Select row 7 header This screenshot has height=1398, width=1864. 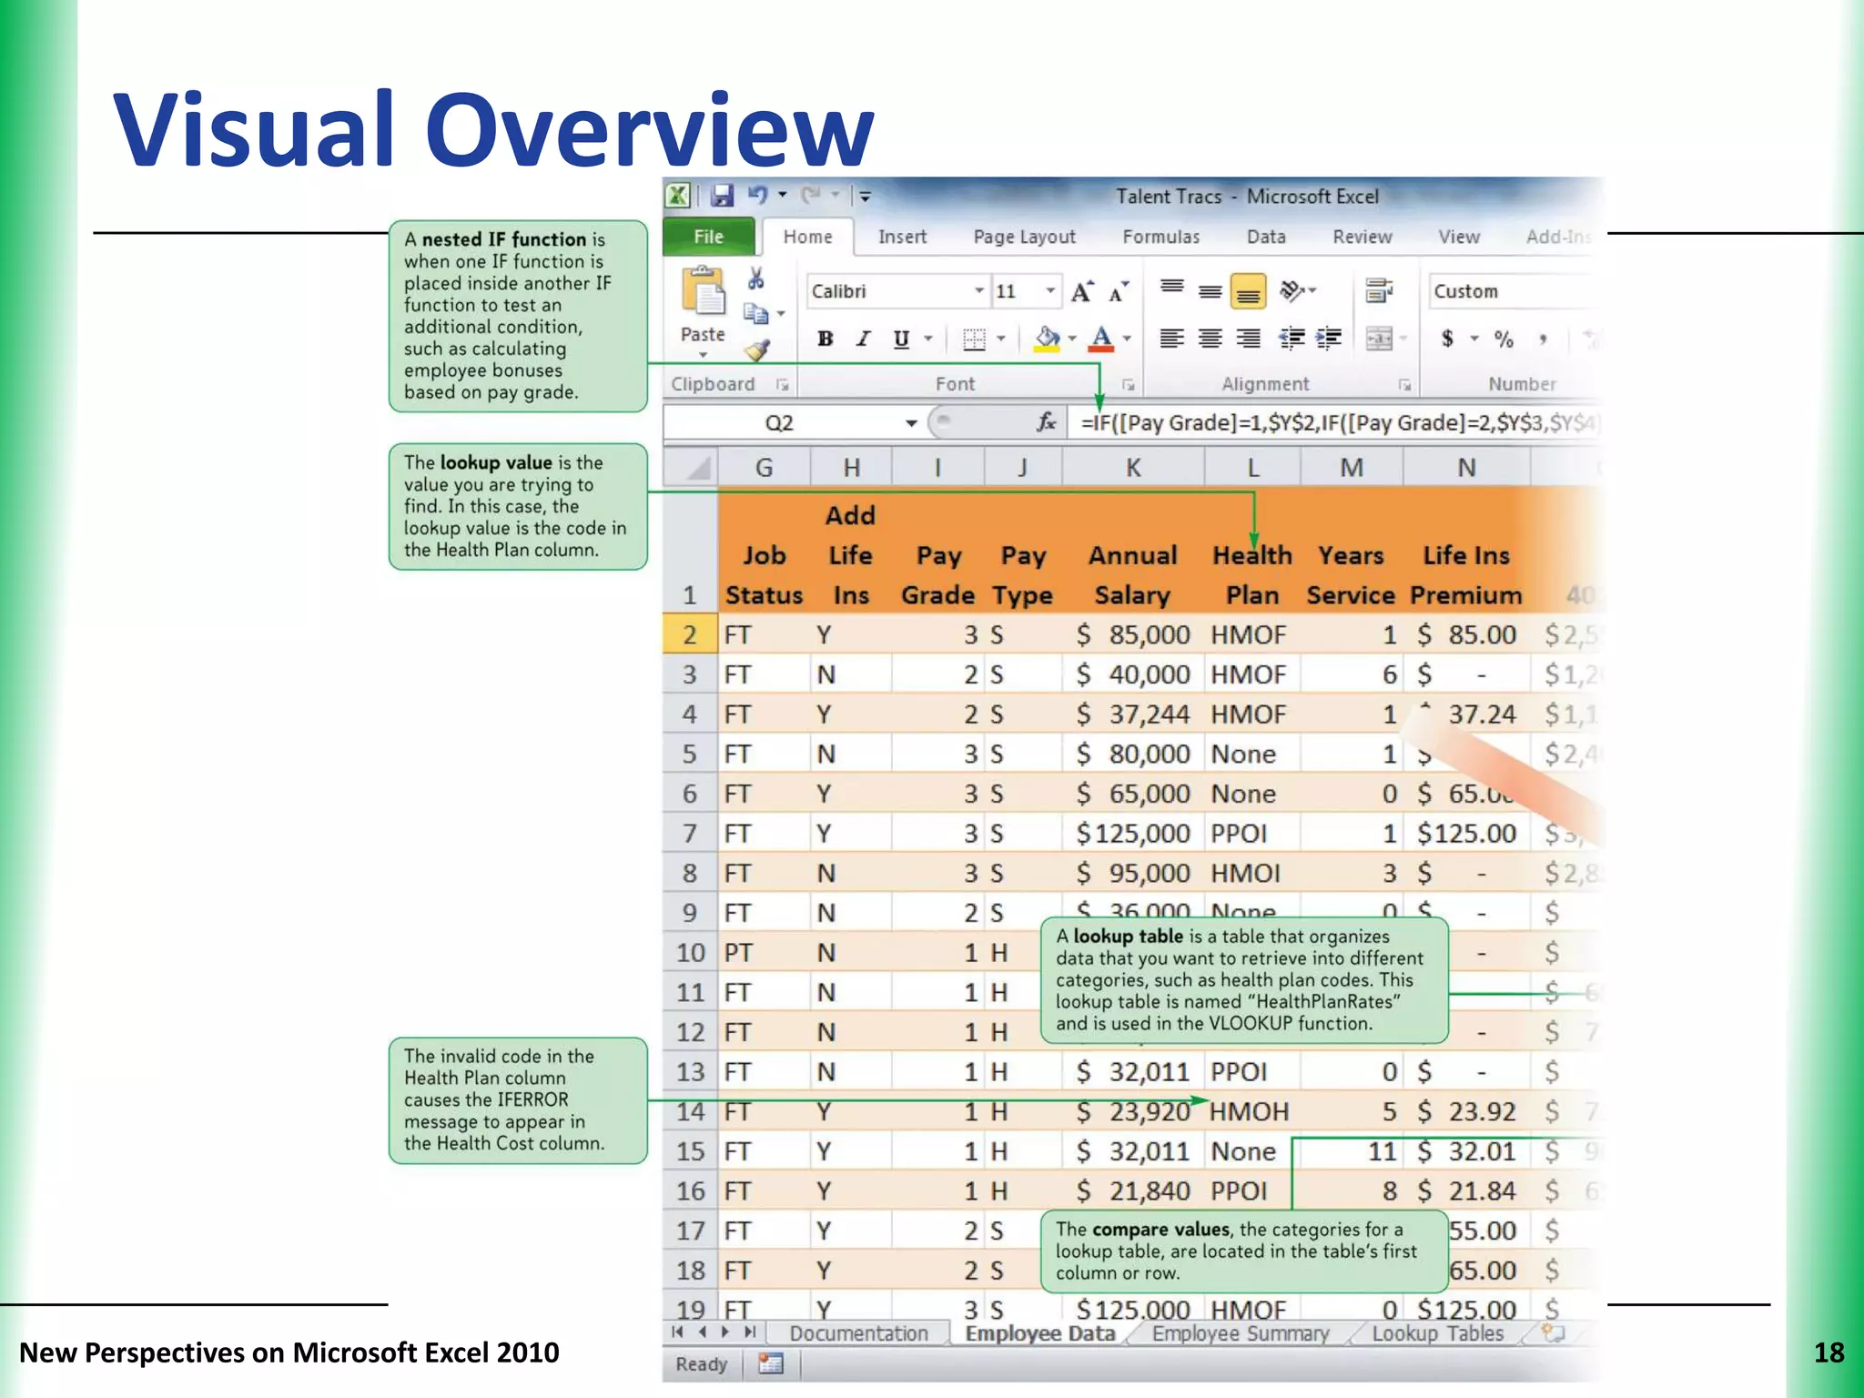click(689, 833)
